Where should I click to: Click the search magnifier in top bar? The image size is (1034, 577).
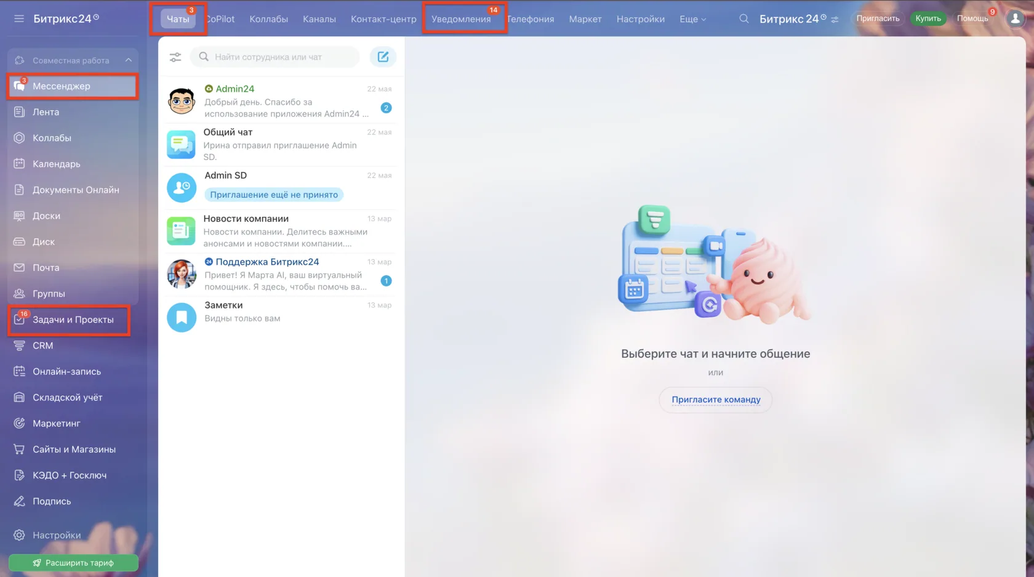pos(744,18)
